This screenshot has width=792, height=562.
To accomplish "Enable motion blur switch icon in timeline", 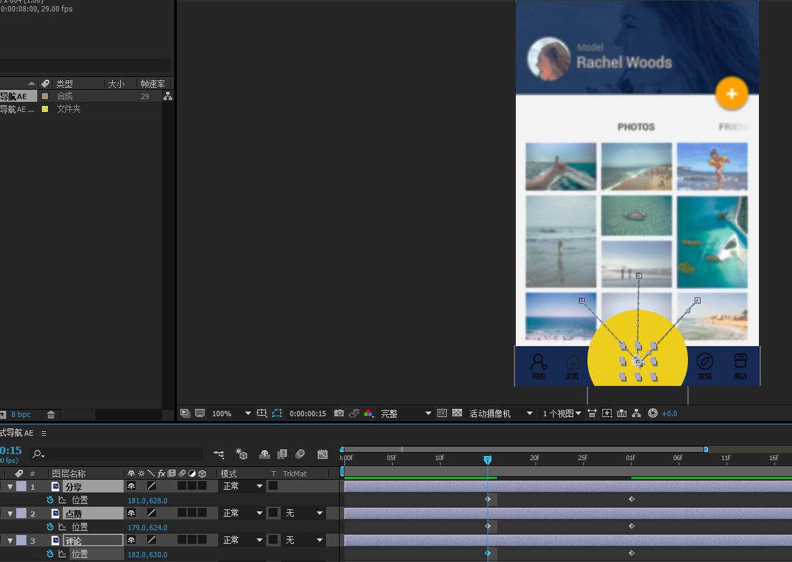I will 300,454.
